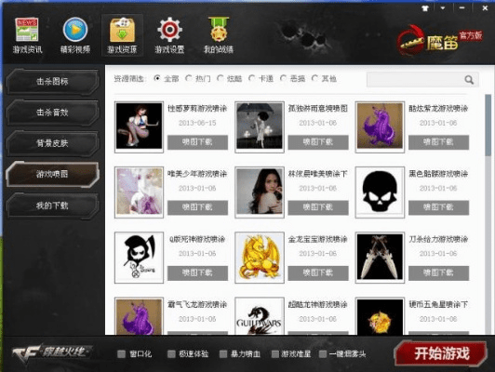Viewport: 495px width, 372px height.
Task: Open the 金龙宝宝 golden dragon thumbnail
Action: pos(260,258)
